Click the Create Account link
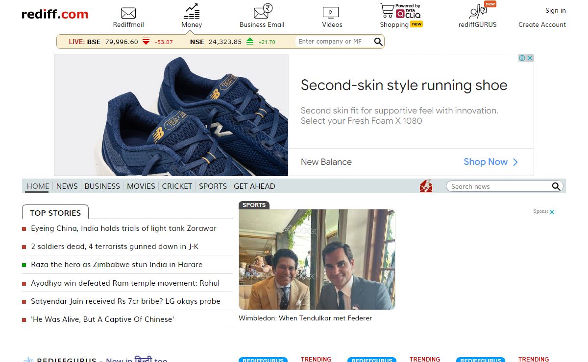Image resolution: width=588 pixels, height=362 pixels. click(x=542, y=24)
